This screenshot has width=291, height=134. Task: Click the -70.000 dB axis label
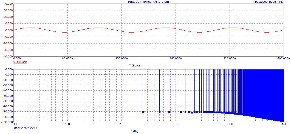click(8, 106)
